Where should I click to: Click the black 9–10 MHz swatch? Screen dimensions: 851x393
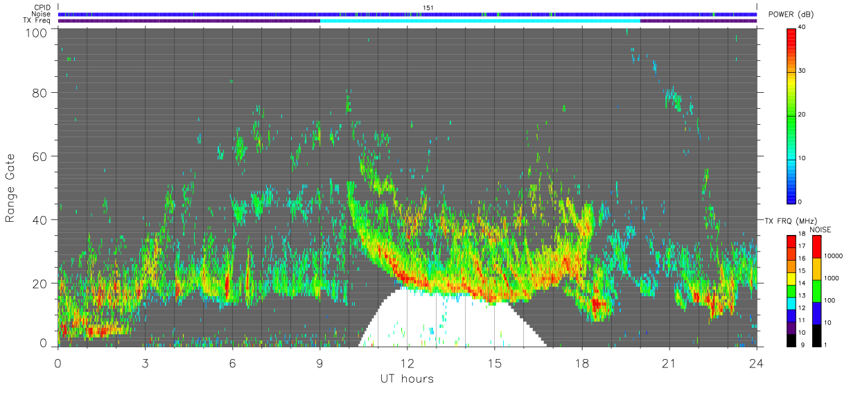(791, 340)
